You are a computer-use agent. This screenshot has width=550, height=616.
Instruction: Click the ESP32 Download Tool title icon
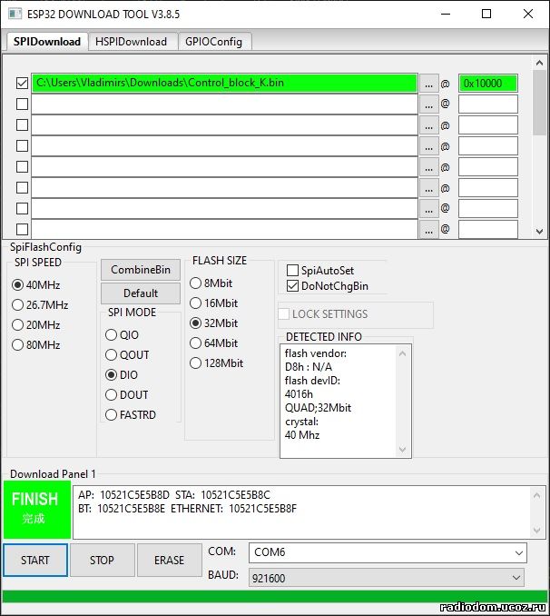click(15, 14)
